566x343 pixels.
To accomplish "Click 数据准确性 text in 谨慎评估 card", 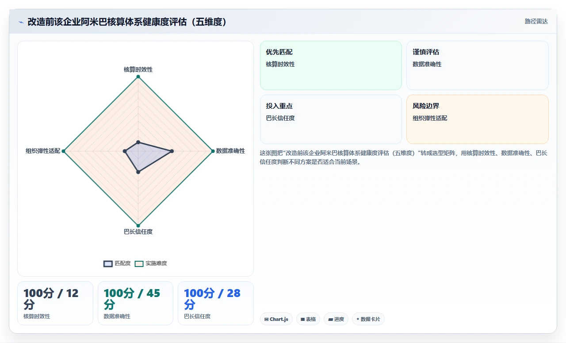I will (x=427, y=64).
